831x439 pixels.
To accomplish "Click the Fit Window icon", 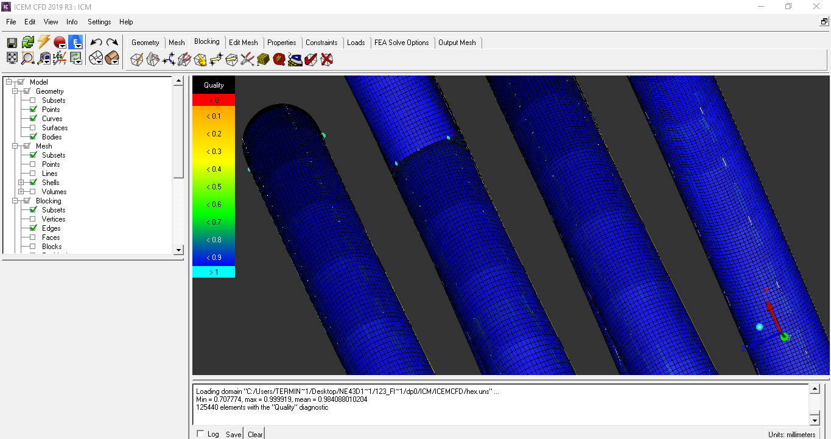I will [x=12, y=58].
